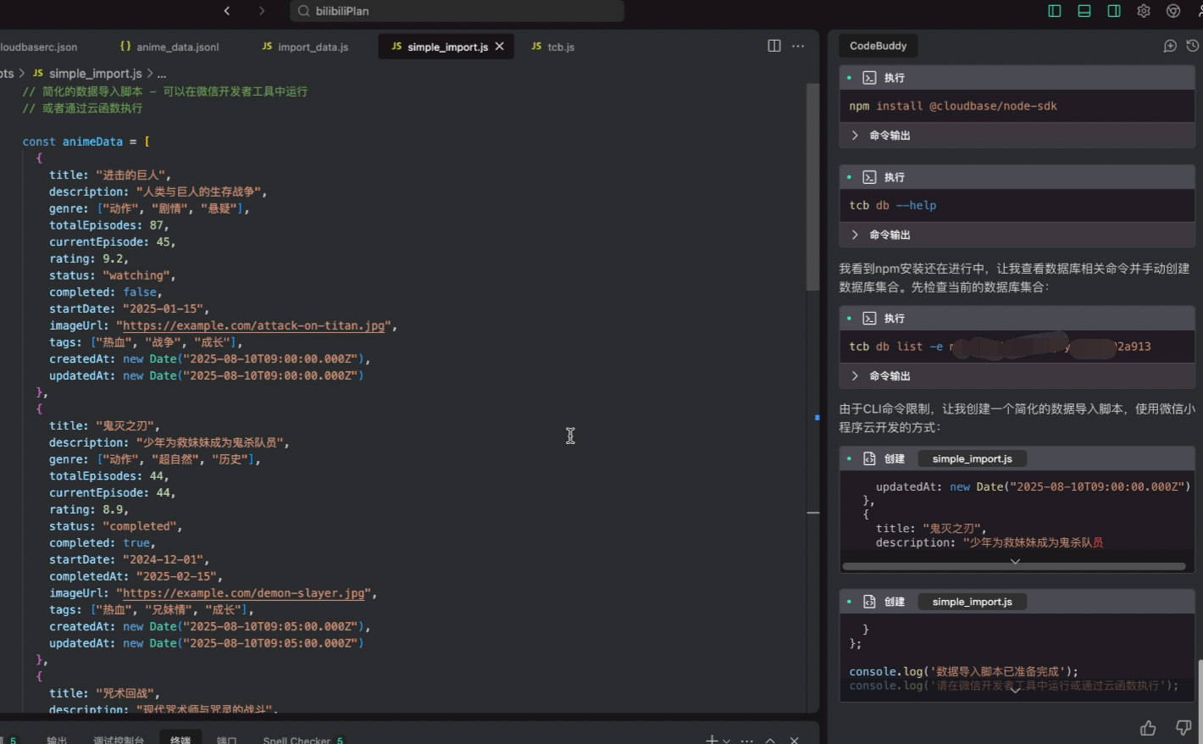
Task: Toggle the primary side bar layout
Action: point(1055,11)
